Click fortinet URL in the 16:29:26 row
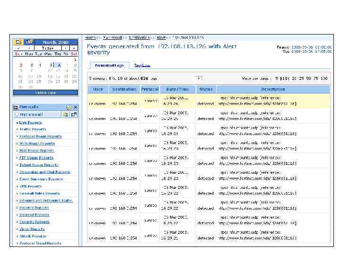Viewport: 340px width, 255px height. coord(257,104)
